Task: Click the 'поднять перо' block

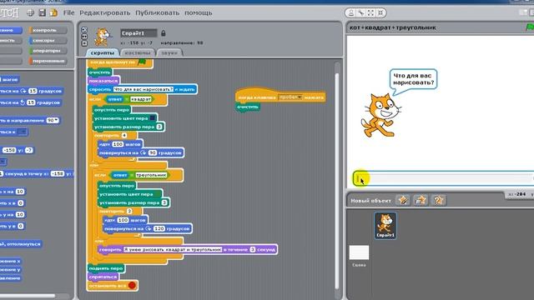Action: click(x=106, y=268)
